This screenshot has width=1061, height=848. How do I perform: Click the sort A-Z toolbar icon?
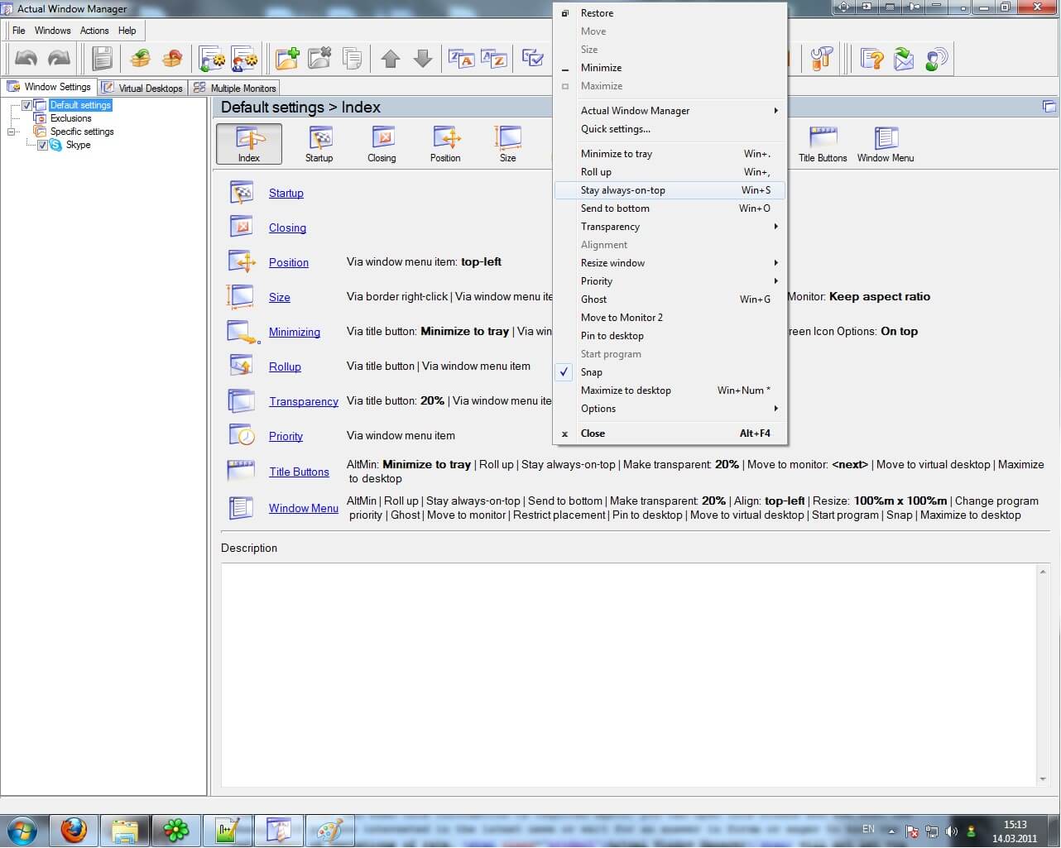coord(494,59)
